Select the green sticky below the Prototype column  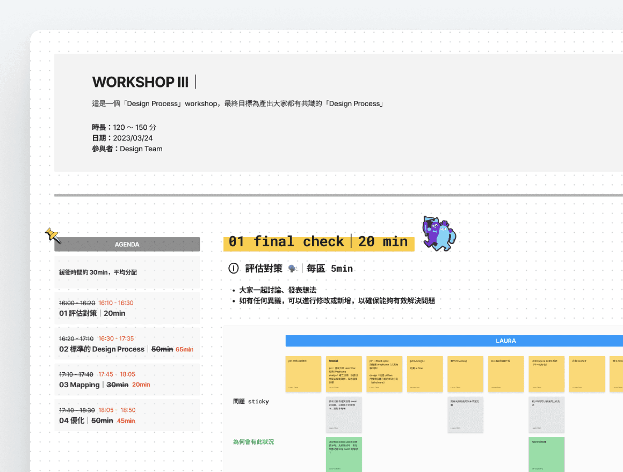pos(546,454)
